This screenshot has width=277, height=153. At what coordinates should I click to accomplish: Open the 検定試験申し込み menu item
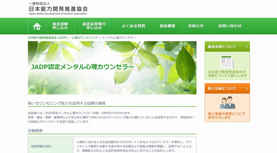click(60, 26)
